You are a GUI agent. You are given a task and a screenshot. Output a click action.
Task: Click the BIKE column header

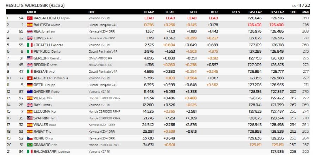[x=92, y=12]
